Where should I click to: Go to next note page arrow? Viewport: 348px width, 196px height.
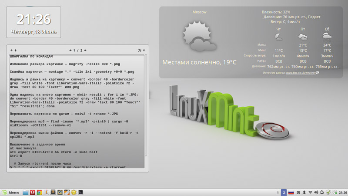(x=85, y=51)
